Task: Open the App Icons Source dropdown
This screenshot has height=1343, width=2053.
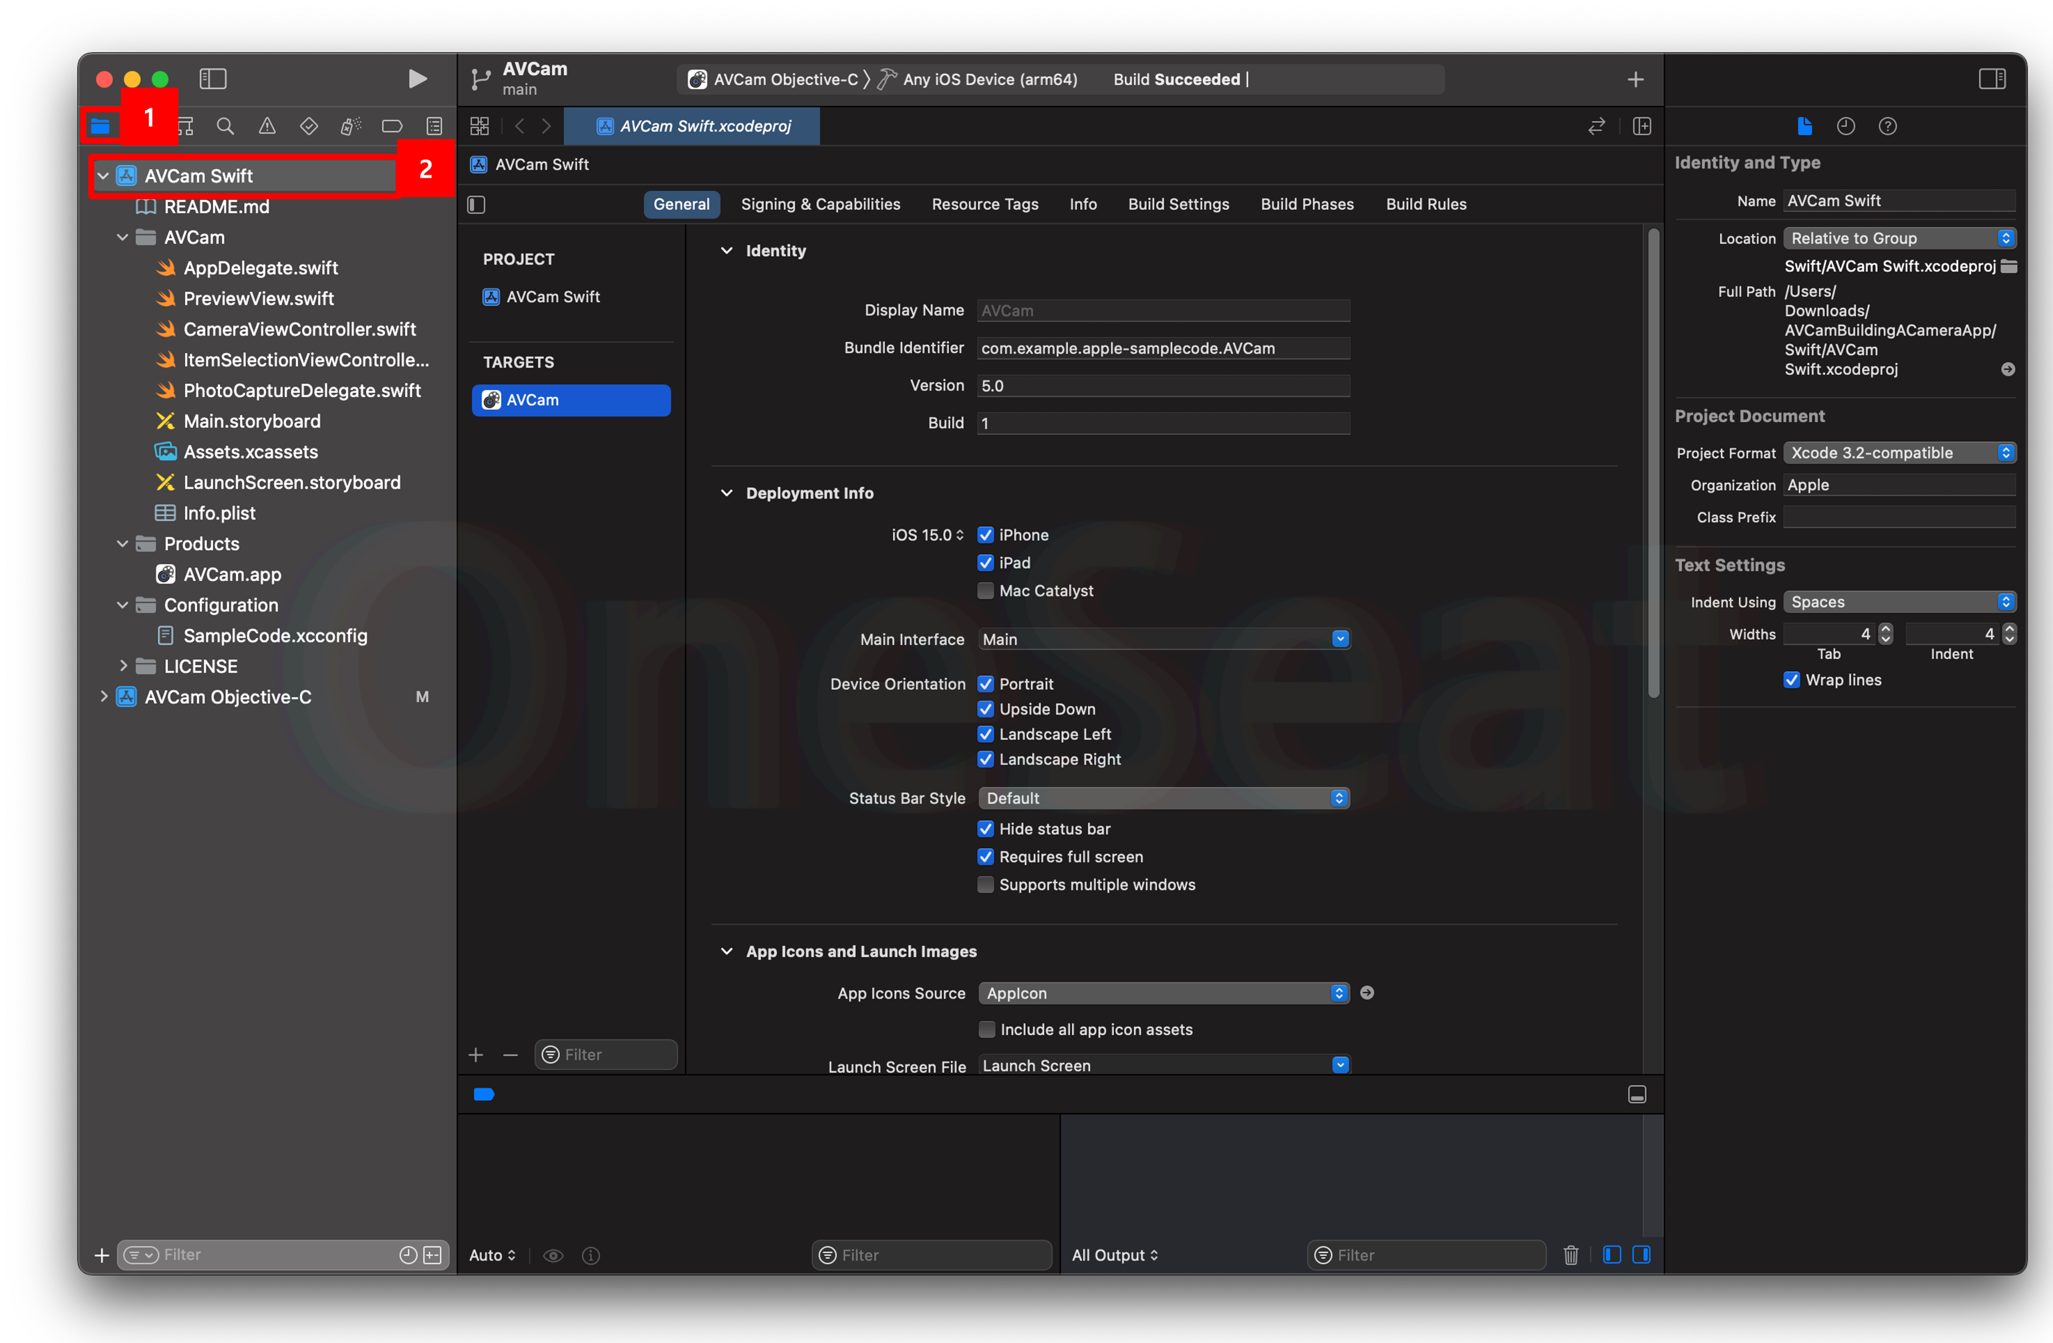Action: [x=1165, y=993]
